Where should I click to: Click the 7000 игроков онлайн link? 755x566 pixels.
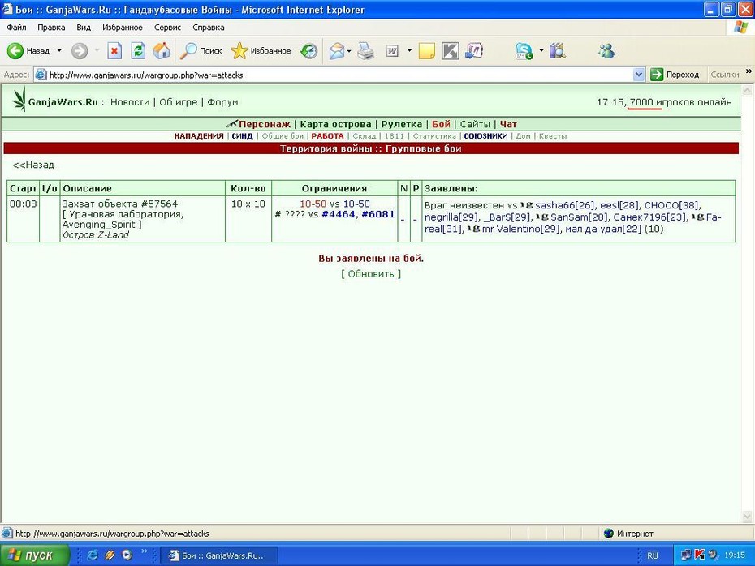(680, 102)
